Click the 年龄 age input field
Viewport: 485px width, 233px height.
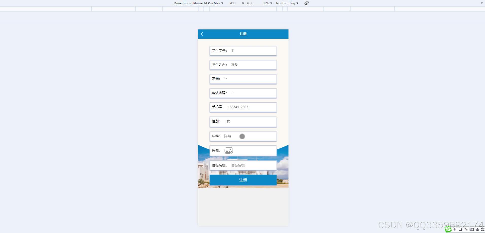[x=243, y=136]
